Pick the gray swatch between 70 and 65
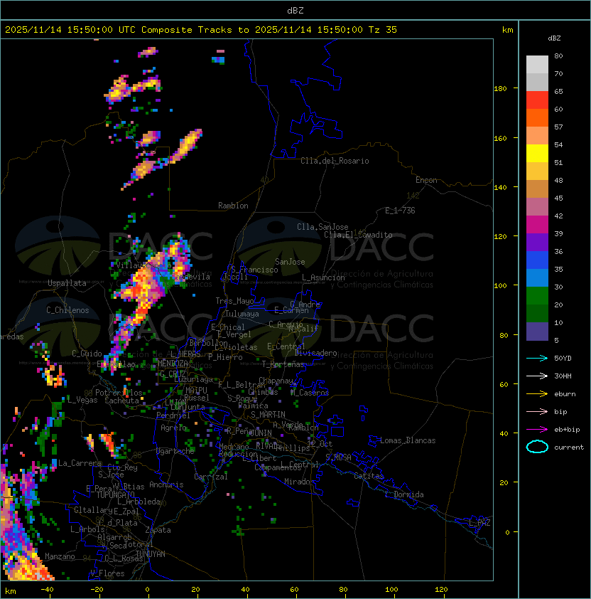Image resolution: width=591 pixels, height=599 pixels. click(537, 82)
